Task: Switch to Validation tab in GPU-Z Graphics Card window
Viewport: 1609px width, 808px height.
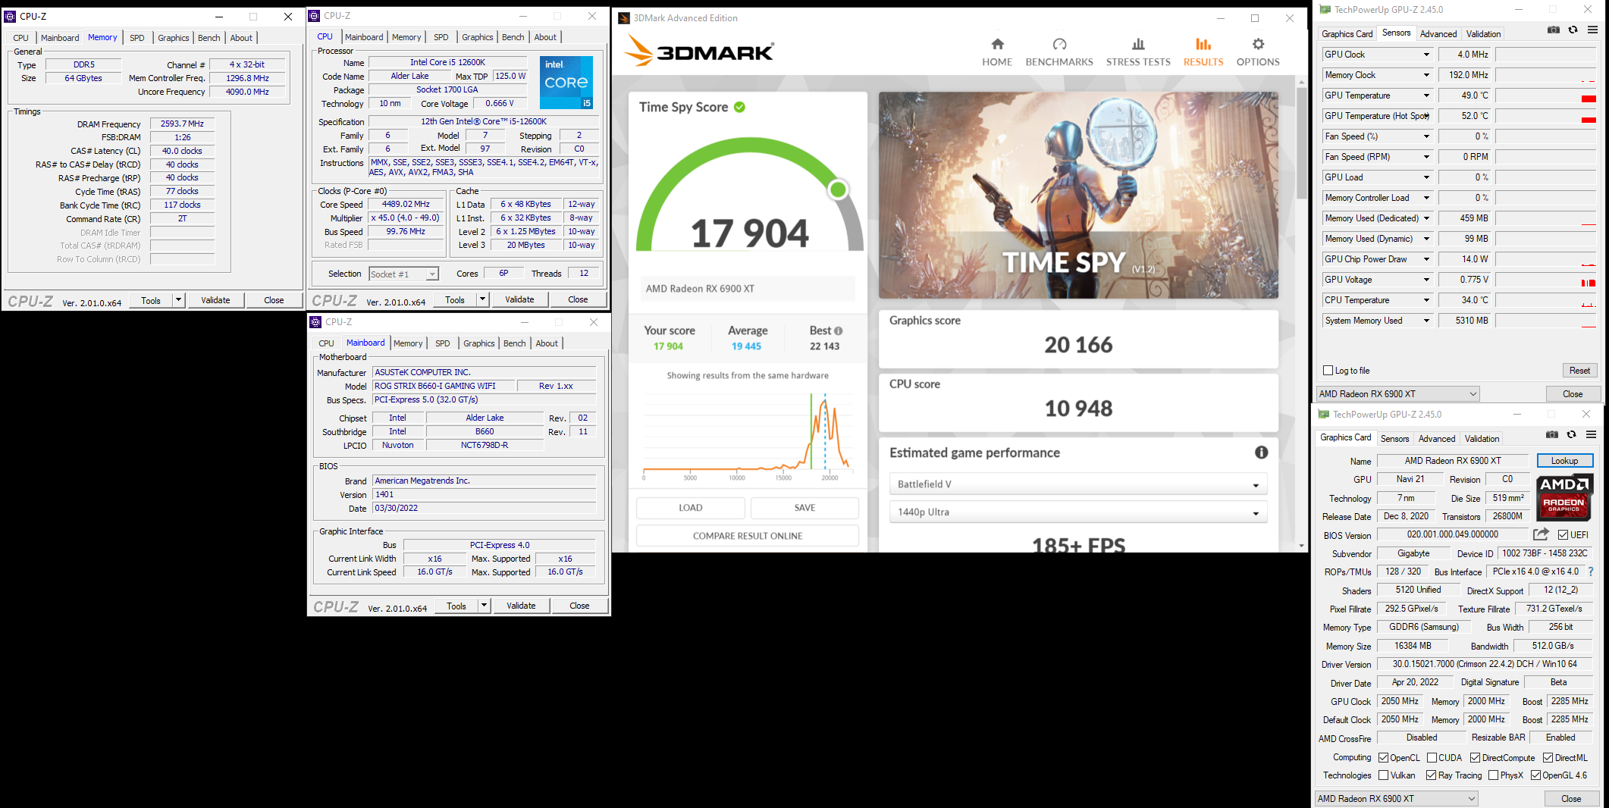Action: point(1482,439)
